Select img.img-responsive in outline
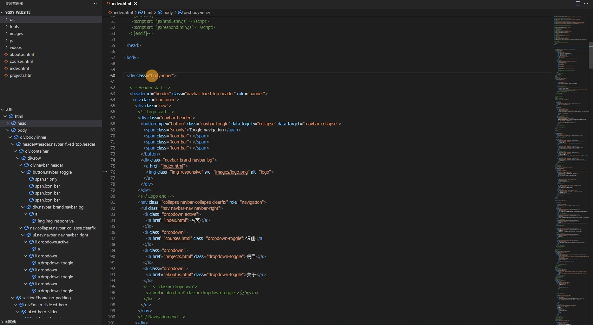 click(x=56, y=221)
